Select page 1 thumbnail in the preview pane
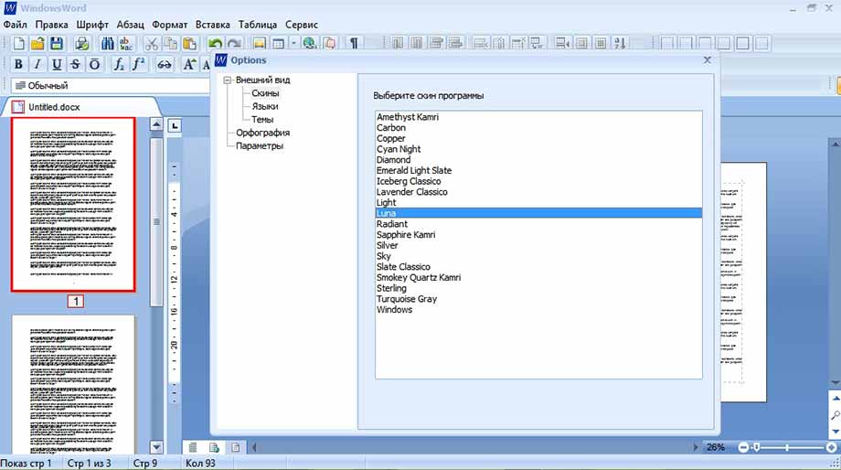This screenshot has height=470, width=841. click(73, 205)
